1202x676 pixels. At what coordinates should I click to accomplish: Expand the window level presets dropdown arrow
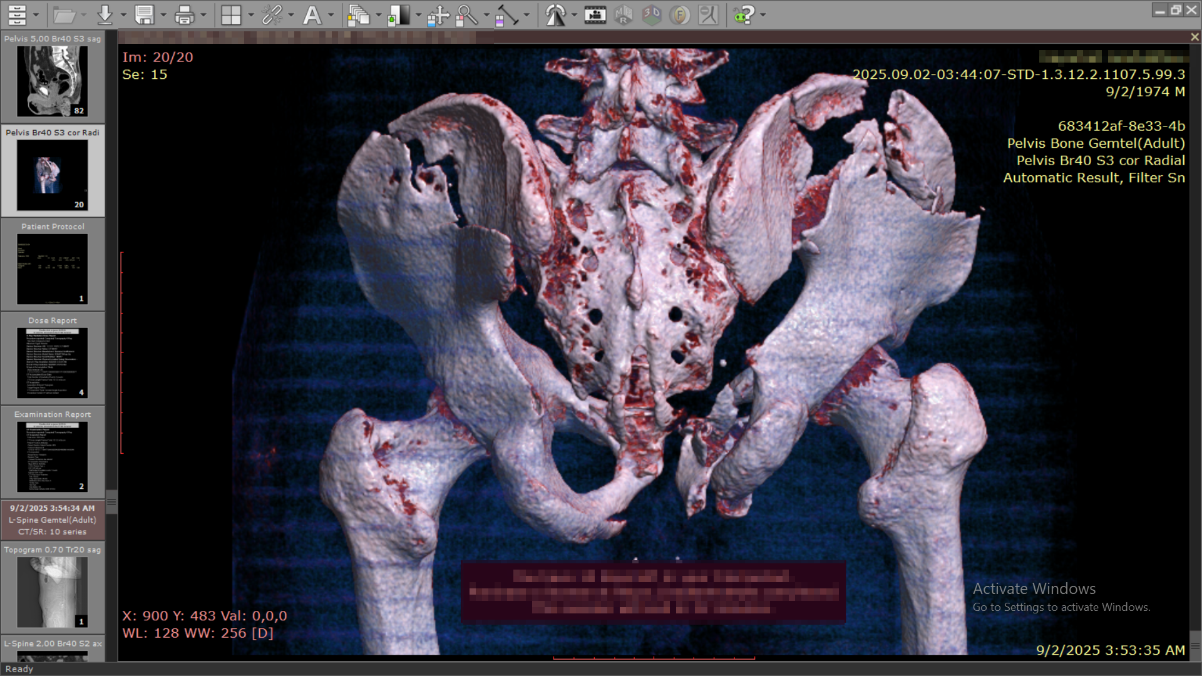tap(418, 15)
